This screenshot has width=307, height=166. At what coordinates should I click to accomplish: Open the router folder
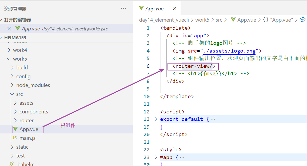pos(26,120)
